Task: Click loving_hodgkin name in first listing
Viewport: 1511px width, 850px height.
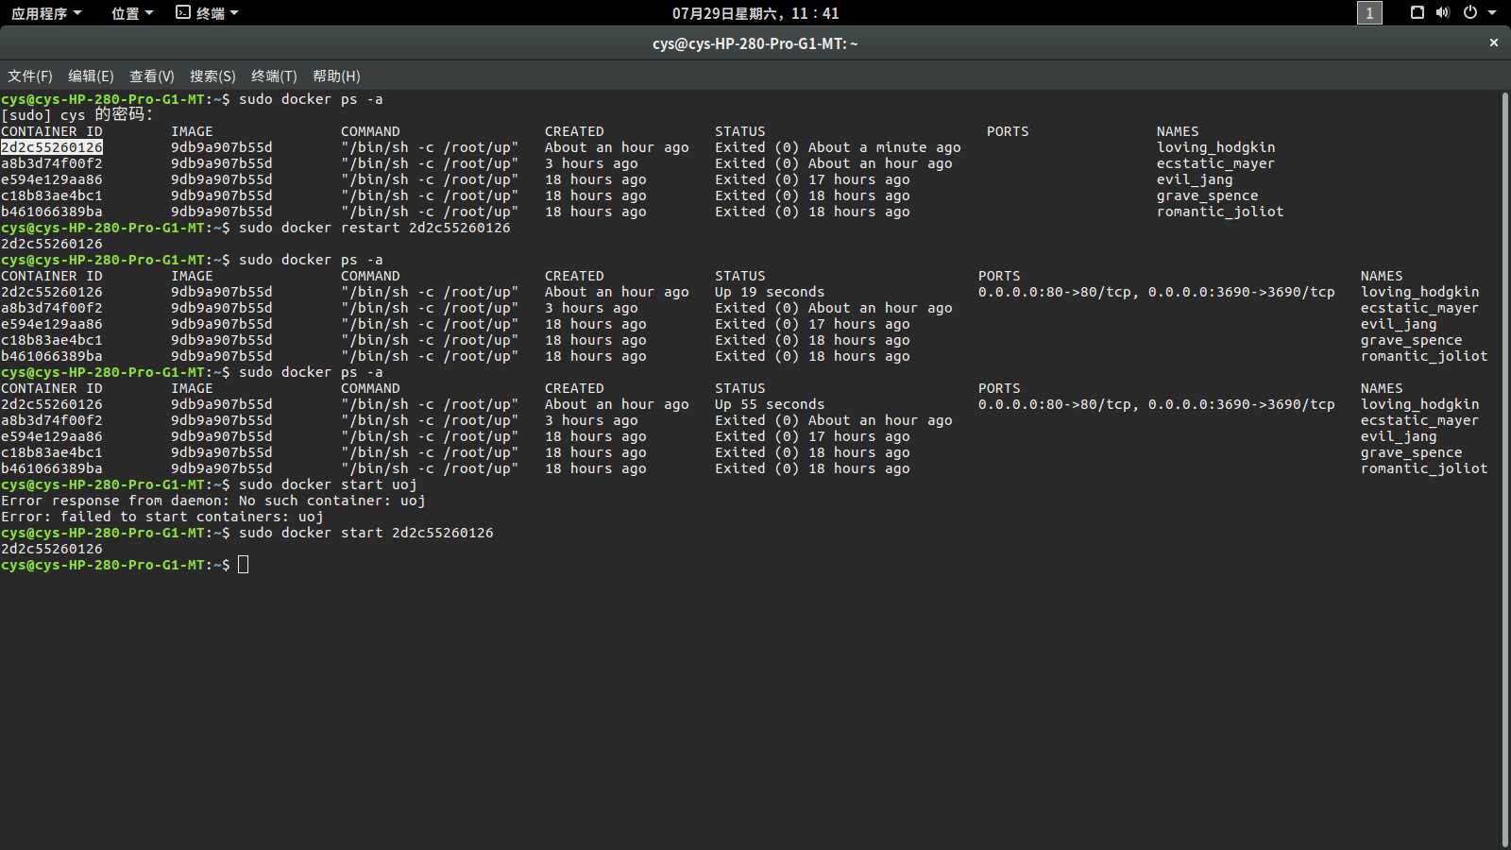Action: coord(1215,147)
